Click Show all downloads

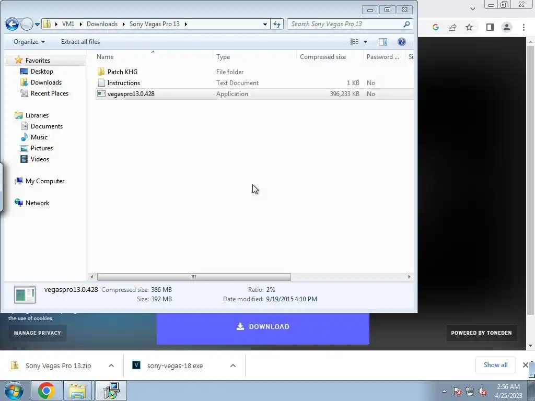click(495, 365)
